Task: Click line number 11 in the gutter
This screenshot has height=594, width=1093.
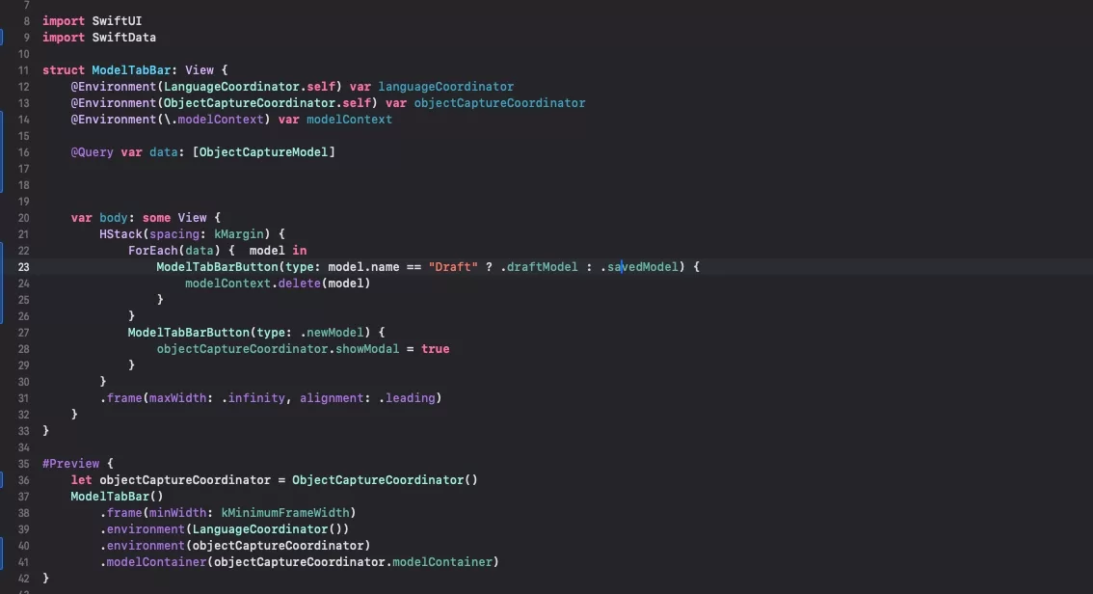Action: click(x=24, y=70)
